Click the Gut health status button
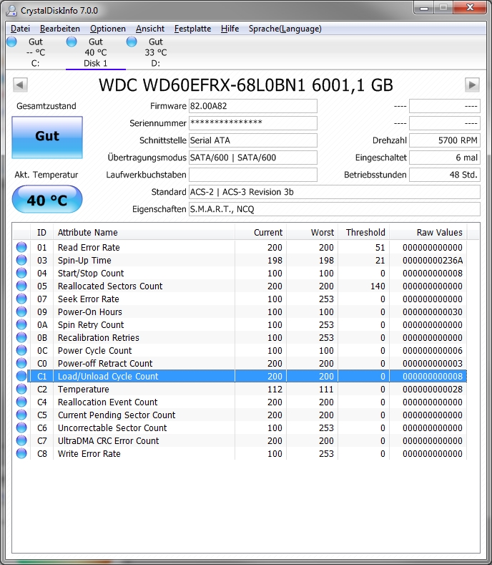 47,137
